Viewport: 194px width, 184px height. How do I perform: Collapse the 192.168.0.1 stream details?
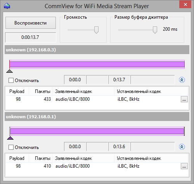click(182, 147)
